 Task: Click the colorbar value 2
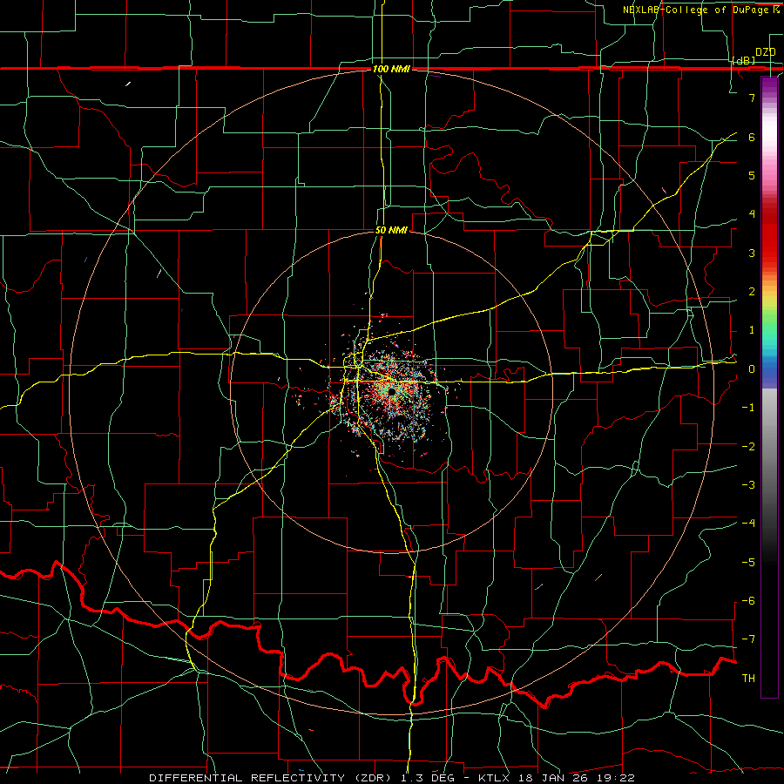click(x=752, y=292)
